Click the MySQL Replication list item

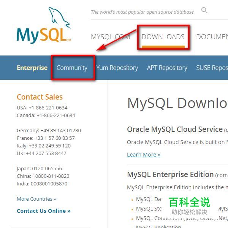[x=158, y=226]
